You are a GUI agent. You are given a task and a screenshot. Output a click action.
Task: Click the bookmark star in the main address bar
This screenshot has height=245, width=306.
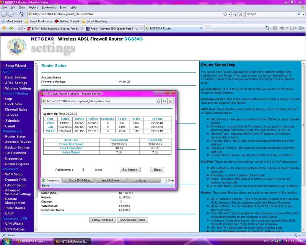(x=225, y=14)
